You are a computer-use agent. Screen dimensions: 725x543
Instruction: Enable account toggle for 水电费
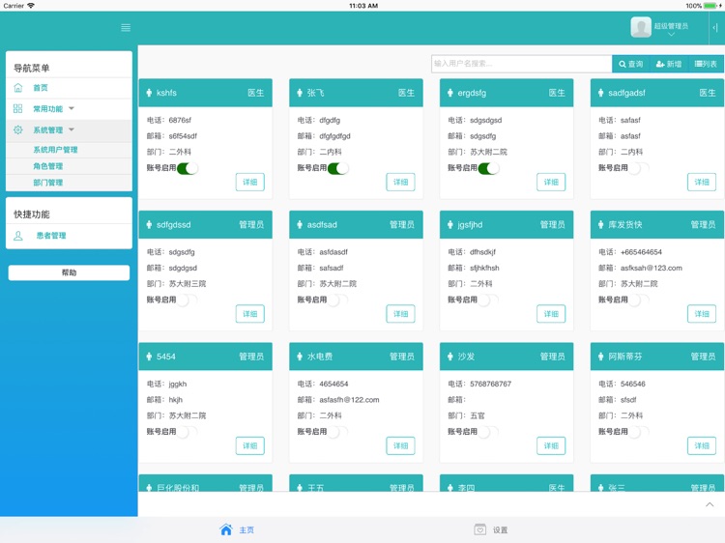[338, 432]
